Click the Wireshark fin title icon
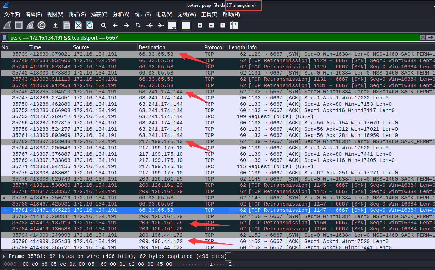The width and height of the screenshot is (435, 270). [x=6, y=5]
